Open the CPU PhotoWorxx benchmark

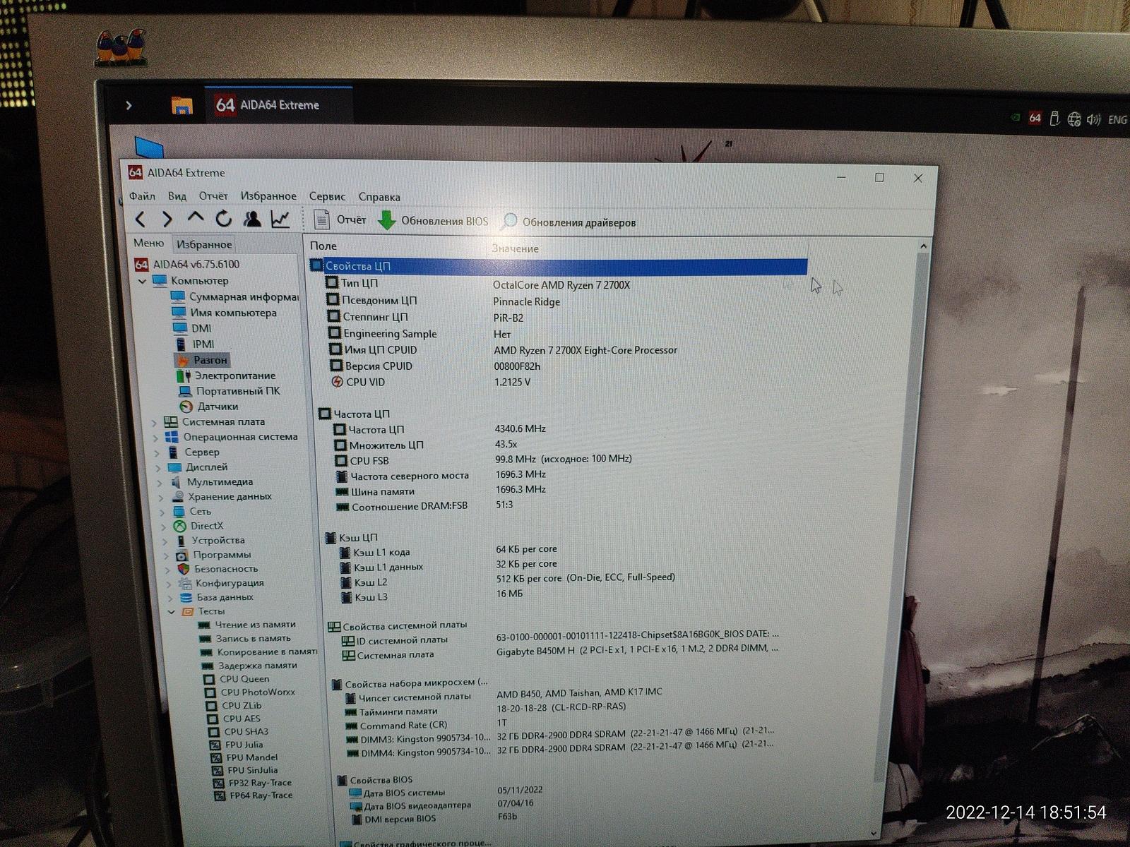point(250,692)
